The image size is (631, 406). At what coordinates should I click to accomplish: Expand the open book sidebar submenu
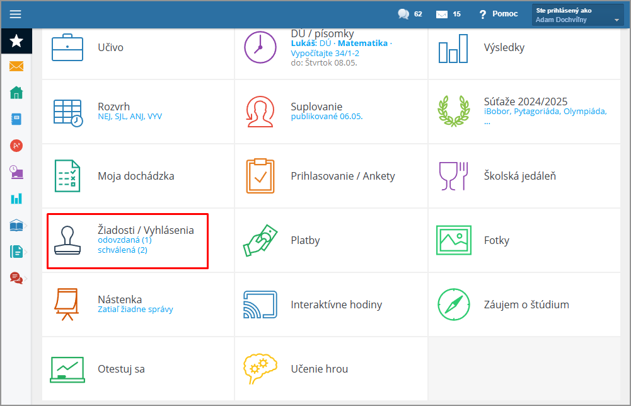tap(18, 225)
